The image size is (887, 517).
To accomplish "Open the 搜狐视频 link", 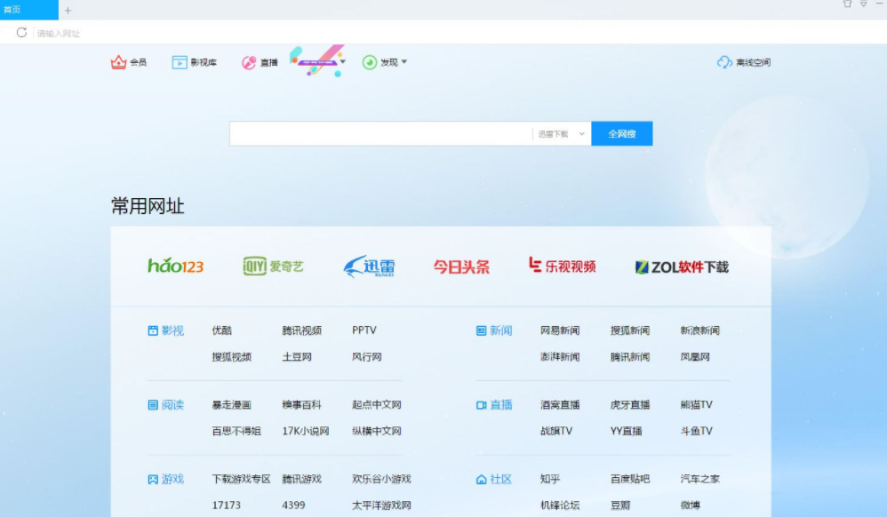I will tap(231, 357).
